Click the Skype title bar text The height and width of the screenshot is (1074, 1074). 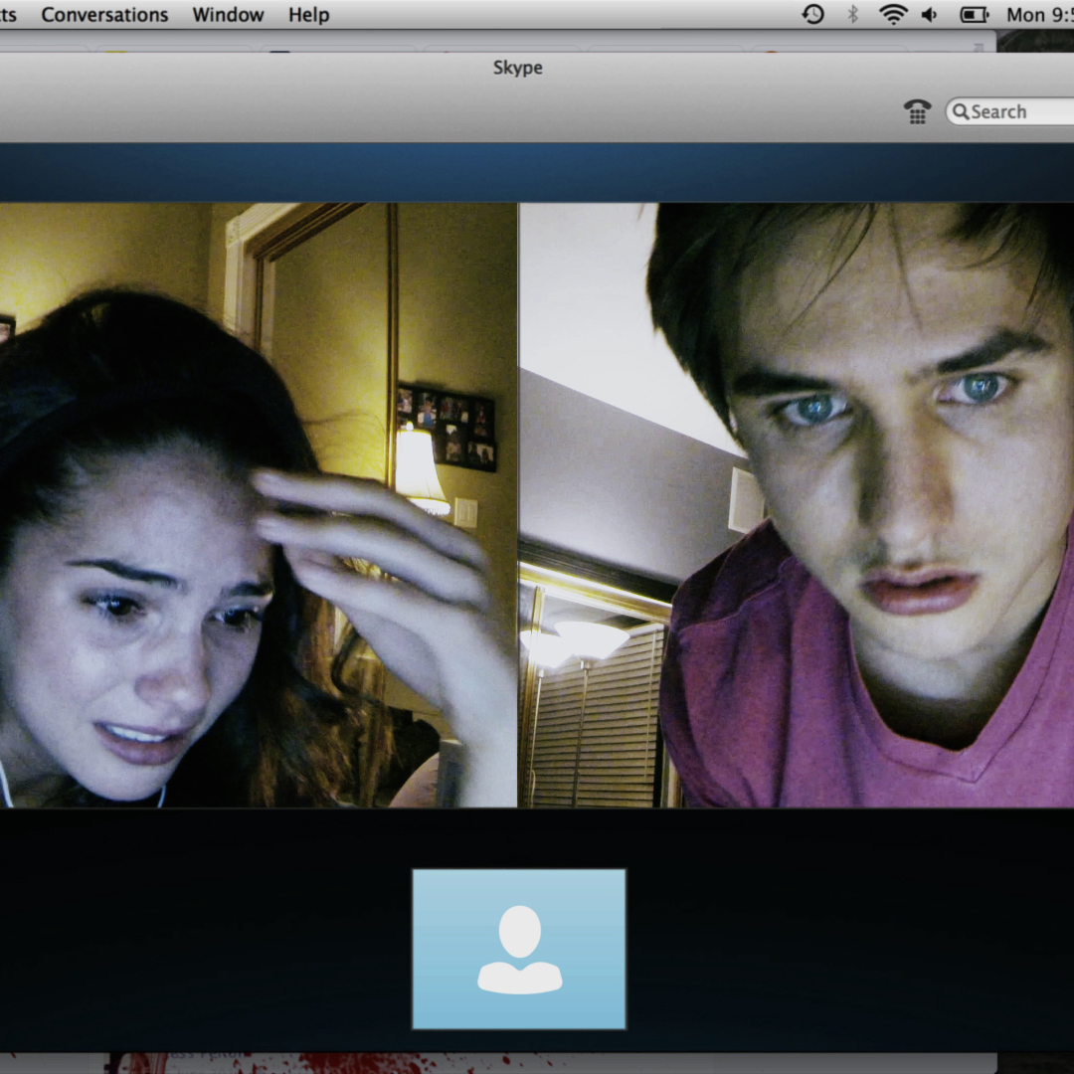[x=517, y=68]
